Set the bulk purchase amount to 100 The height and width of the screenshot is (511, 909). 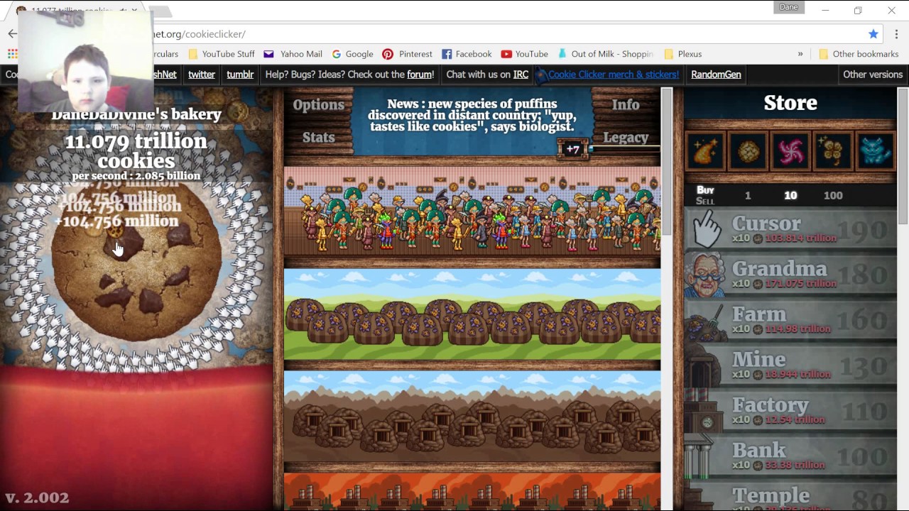[x=833, y=196]
